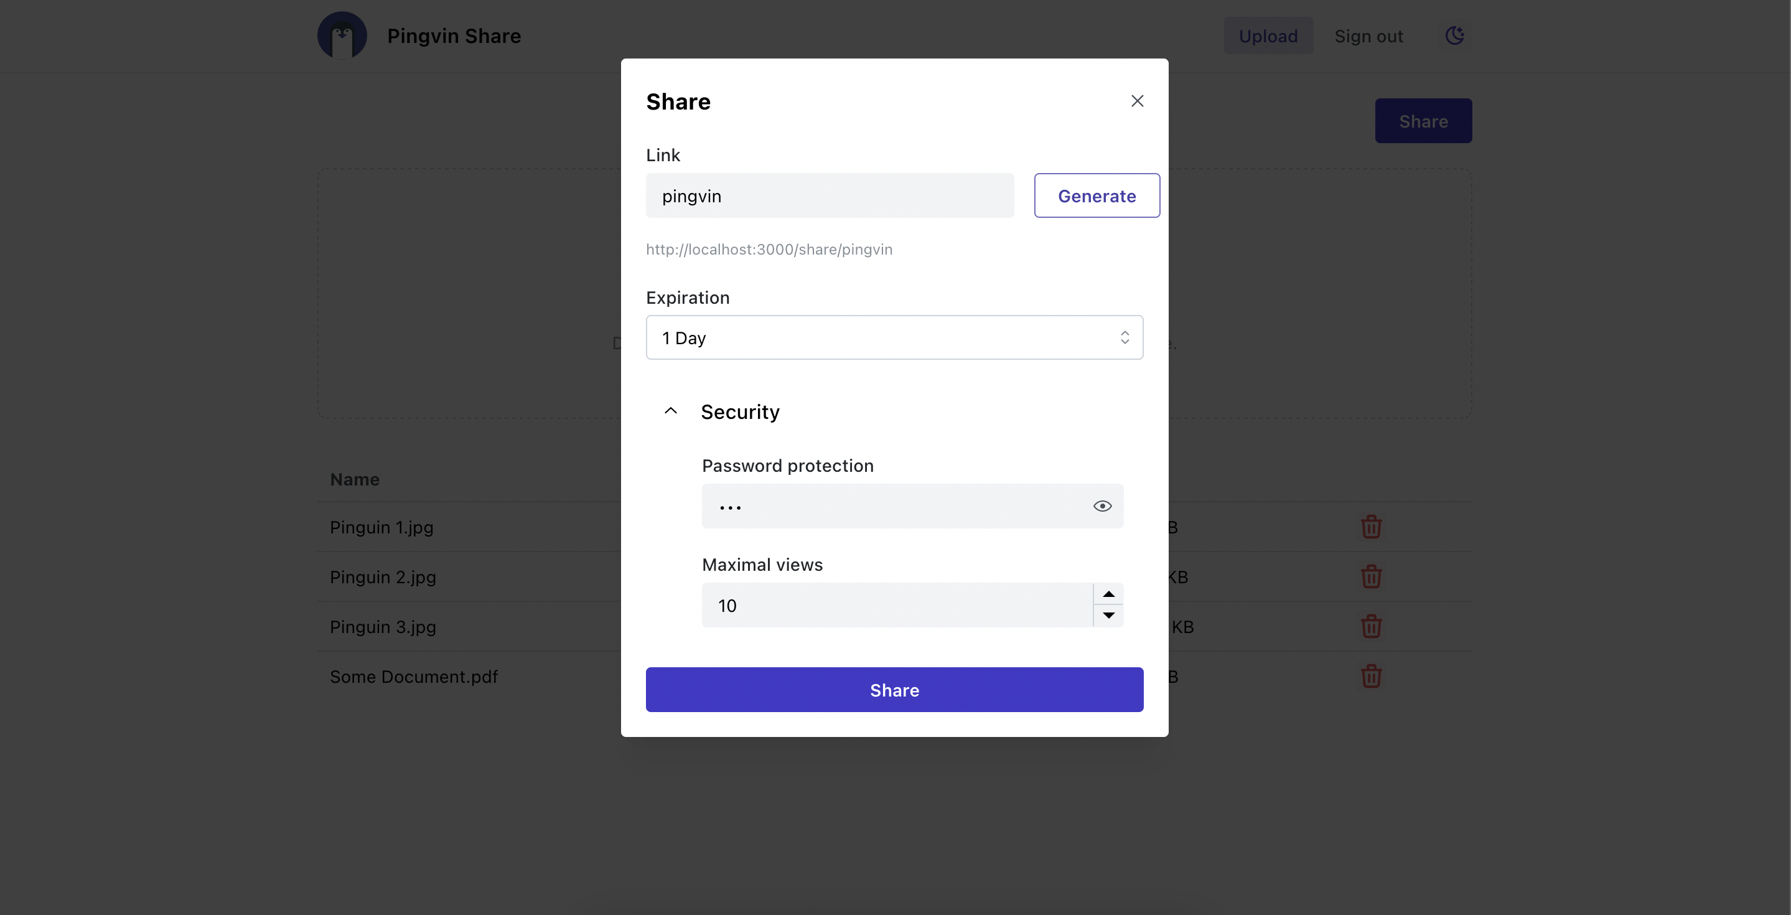Focus the Link input containing pingvin
The image size is (1791, 915).
829,196
